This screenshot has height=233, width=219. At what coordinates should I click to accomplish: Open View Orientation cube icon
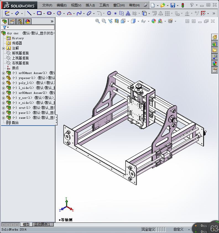pos(123,21)
